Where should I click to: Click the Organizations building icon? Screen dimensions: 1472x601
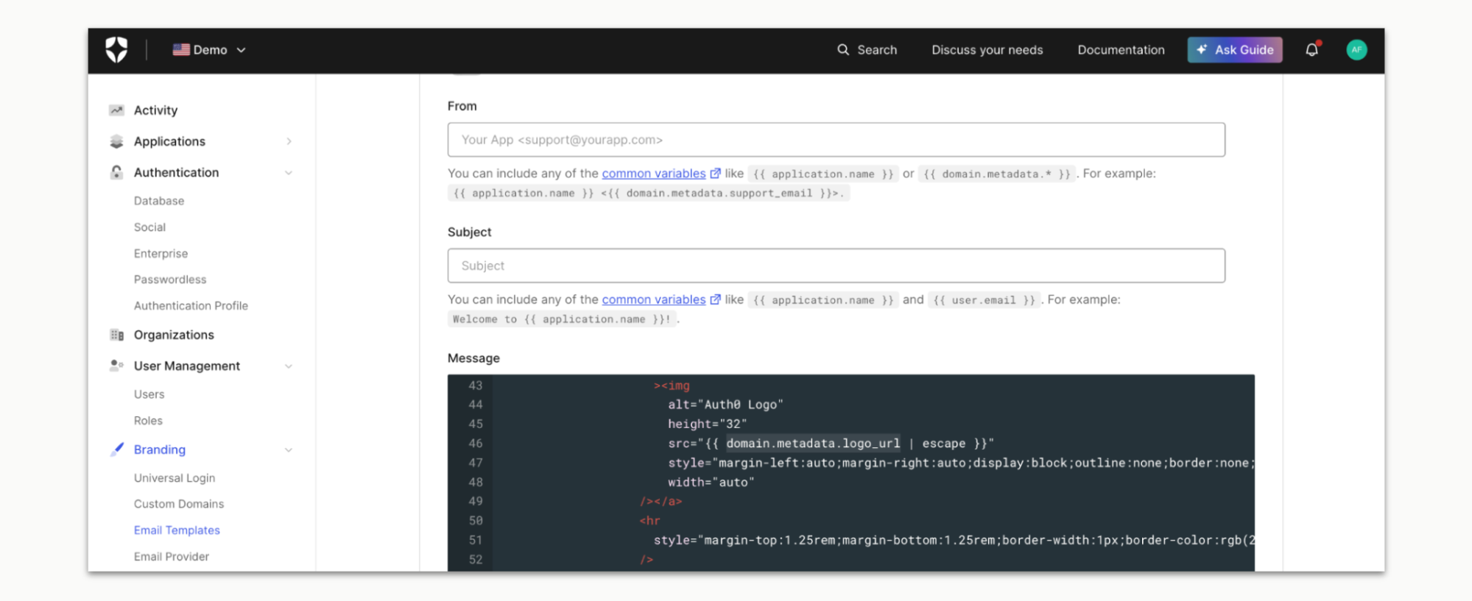click(116, 335)
